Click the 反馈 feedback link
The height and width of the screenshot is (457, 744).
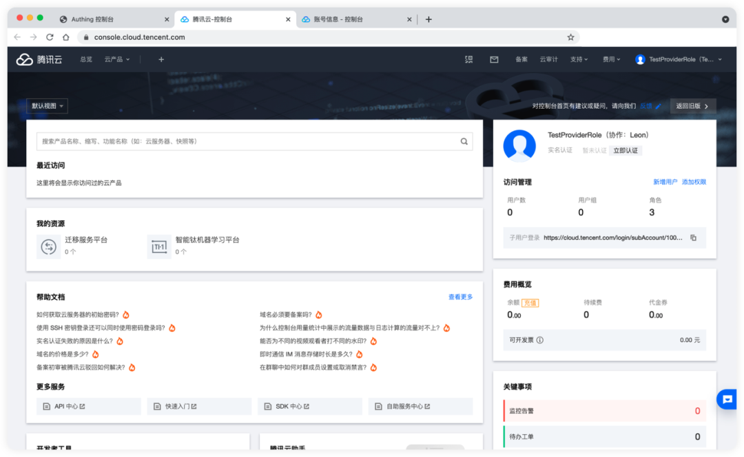[645, 106]
